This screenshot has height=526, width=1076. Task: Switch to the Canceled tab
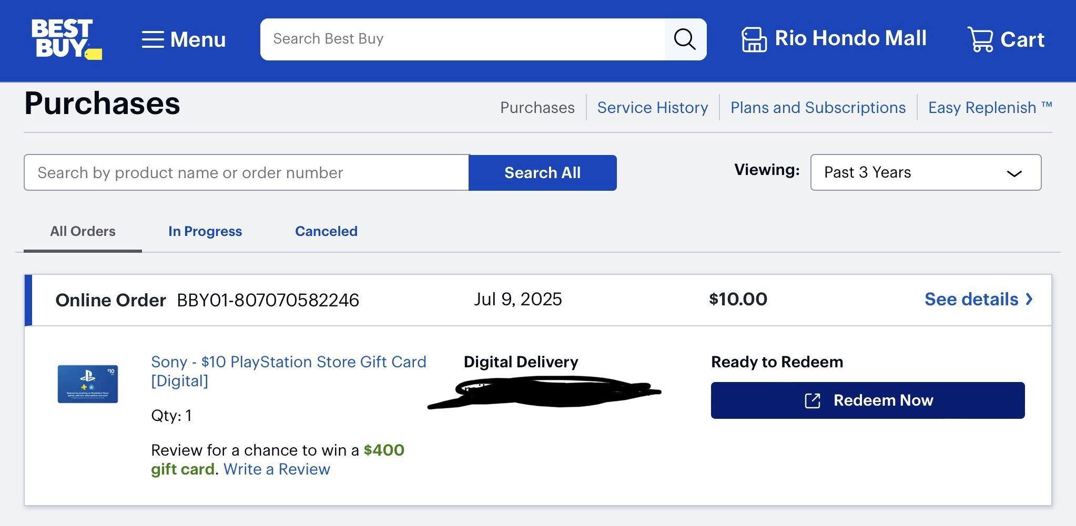[326, 231]
